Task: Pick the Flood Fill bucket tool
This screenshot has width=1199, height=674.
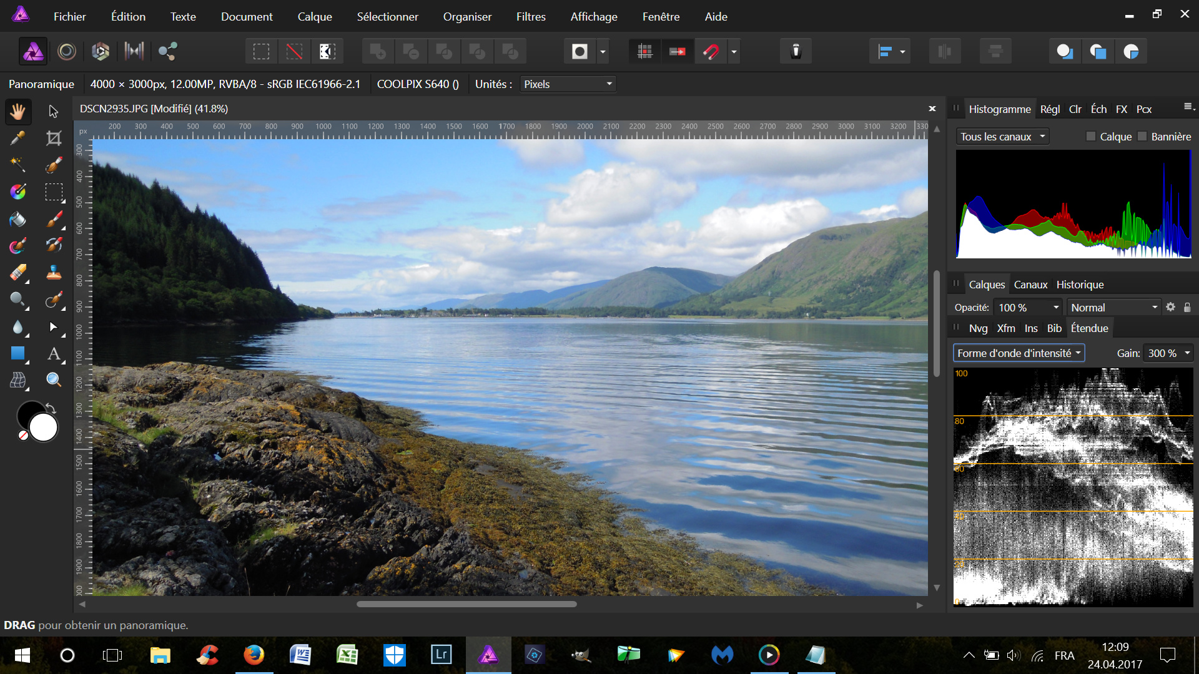Action: [17, 219]
